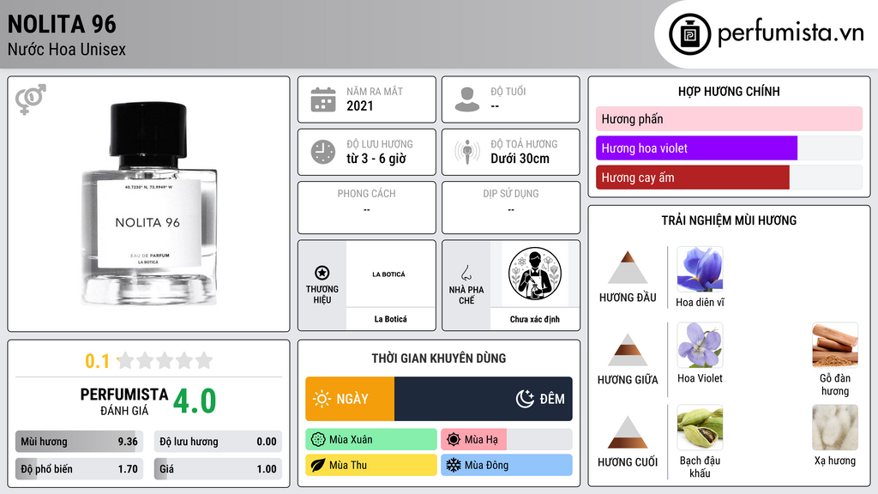Select the Đêm nighttime segment
Image resolution: width=878 pixels, height=494 pixels.
point(484,399)
